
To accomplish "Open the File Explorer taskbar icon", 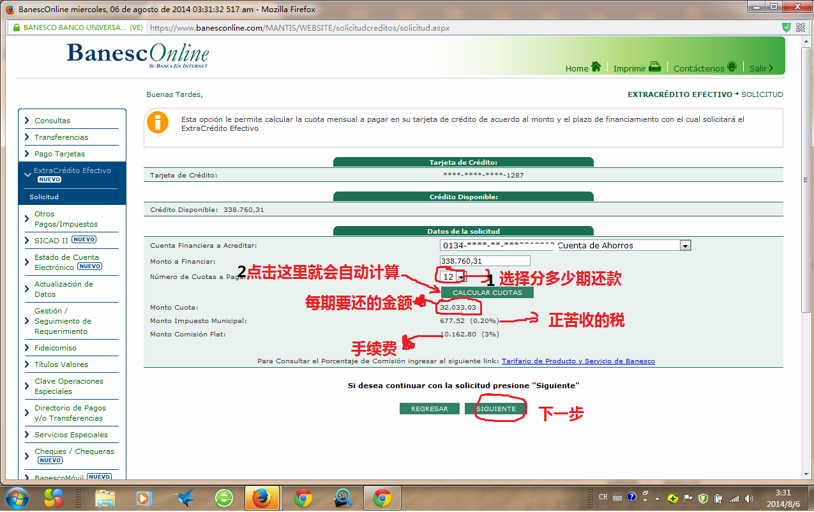I will 104,497.
